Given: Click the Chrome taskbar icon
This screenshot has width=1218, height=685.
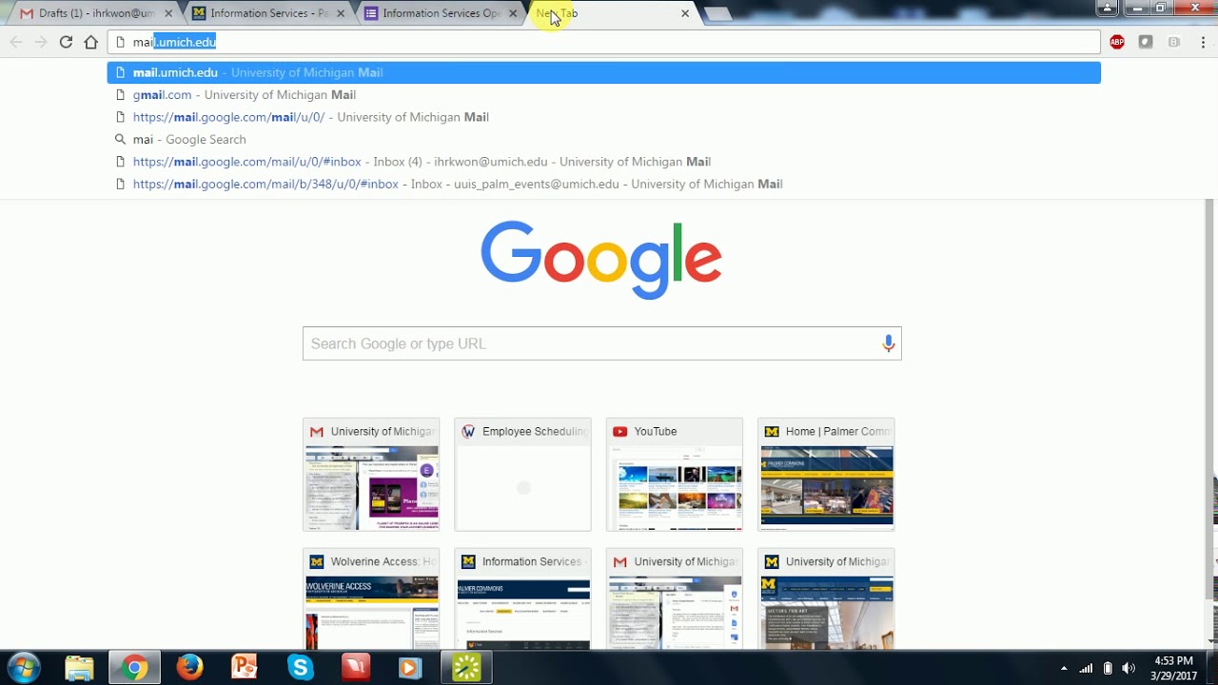Looking at the screenshot, I should 134,668.
